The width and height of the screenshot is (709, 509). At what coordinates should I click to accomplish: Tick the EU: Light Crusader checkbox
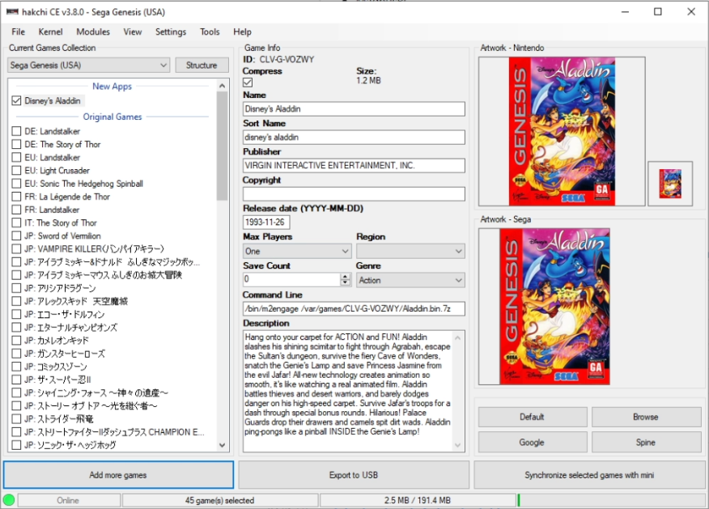pos(17,171)
